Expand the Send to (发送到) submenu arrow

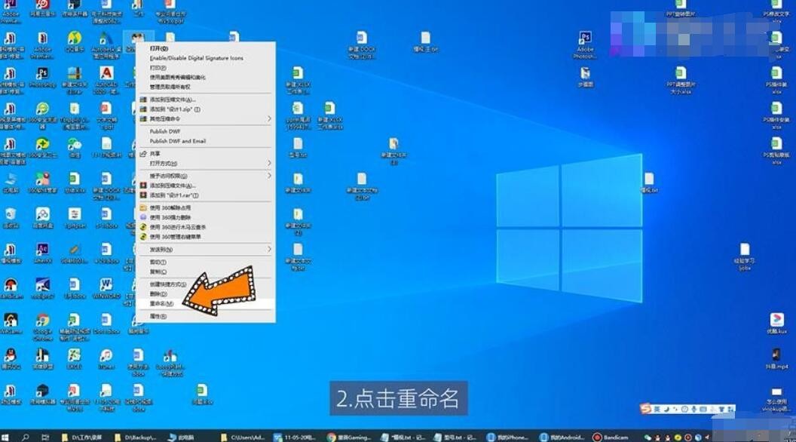click(x=269, y=250)
